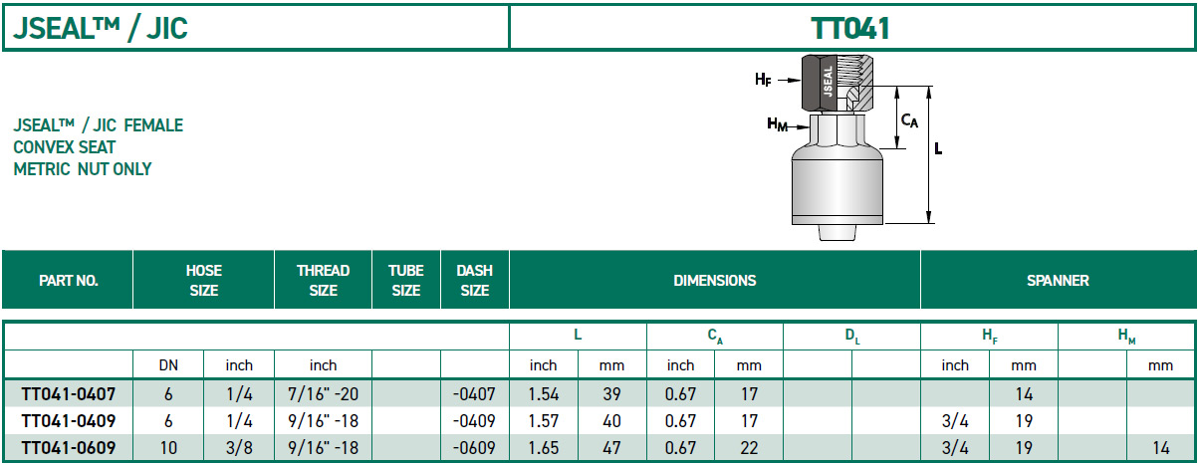The height and width of the screenshot is (465, 1198).
Task: Select the "JSEAL™ / JIC" page title
Action: tap(100, 28)
